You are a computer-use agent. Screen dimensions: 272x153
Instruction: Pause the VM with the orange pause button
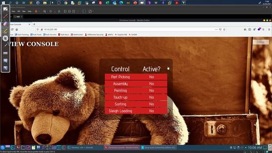(36, 11)
